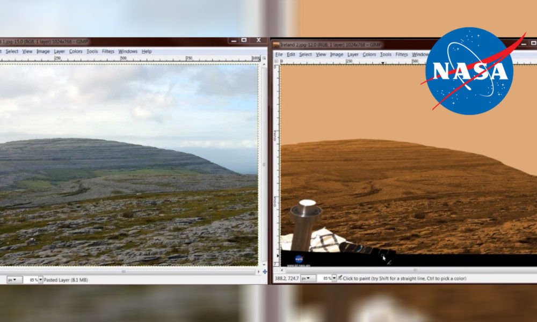Screen dimensions: 537x322
Task: Open the Layer menu in the left GIMP window
Action: pos(59,52)
